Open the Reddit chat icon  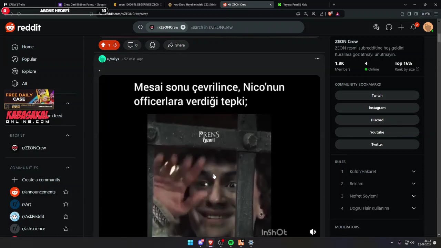pos(389,27)
